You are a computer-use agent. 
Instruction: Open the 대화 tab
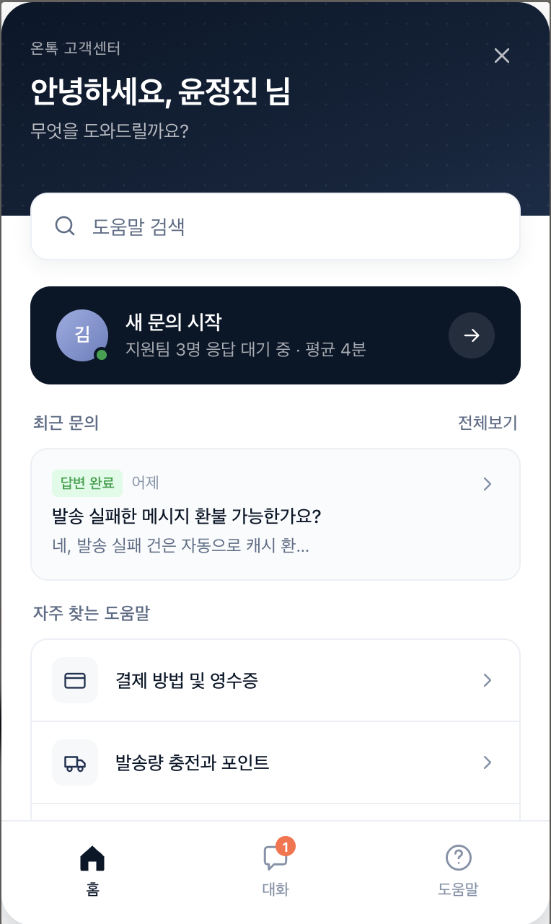tap(275, 871)
